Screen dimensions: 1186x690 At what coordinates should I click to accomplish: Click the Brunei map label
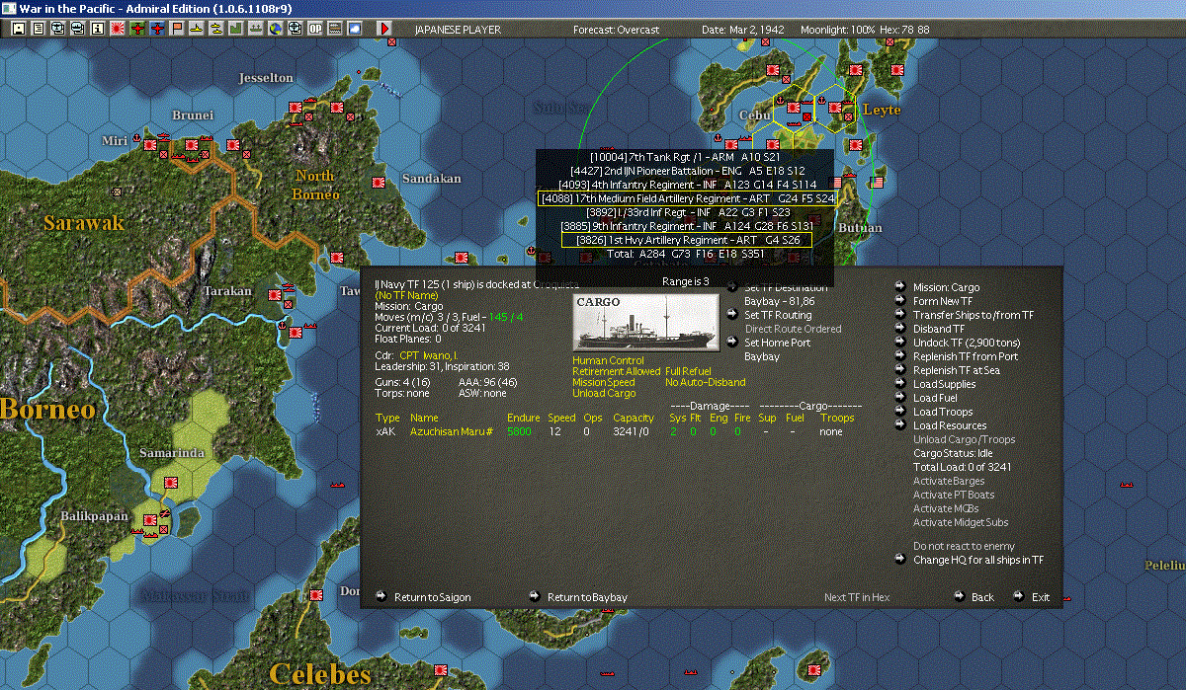pos(192,115)
